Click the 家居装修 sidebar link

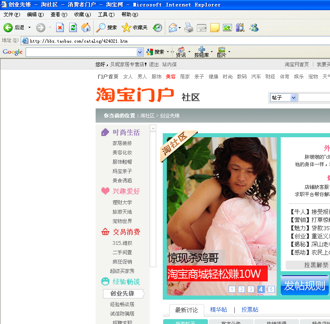tap(122, 143)
